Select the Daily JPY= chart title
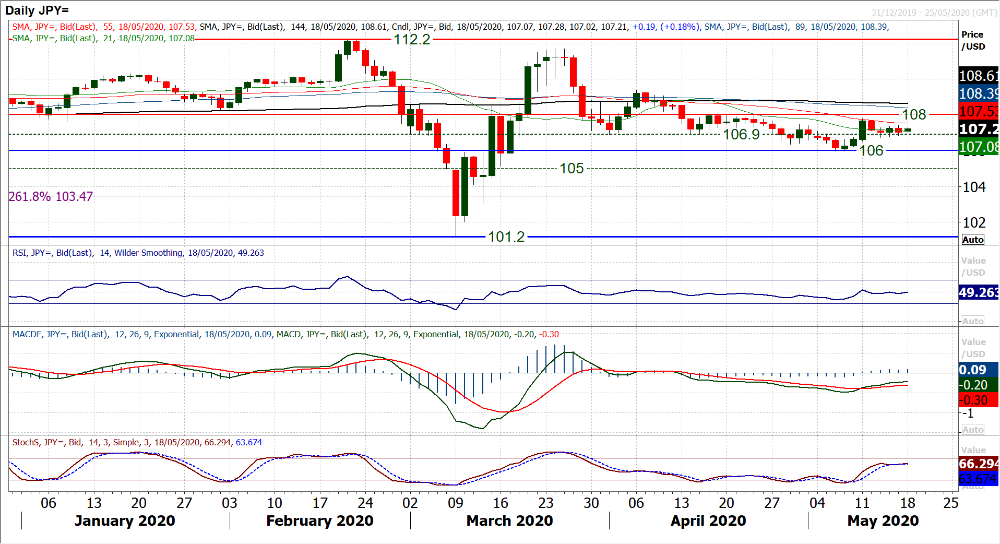Image resolution: width=1000 pixels, height=544 pixels. coord(37,10)
